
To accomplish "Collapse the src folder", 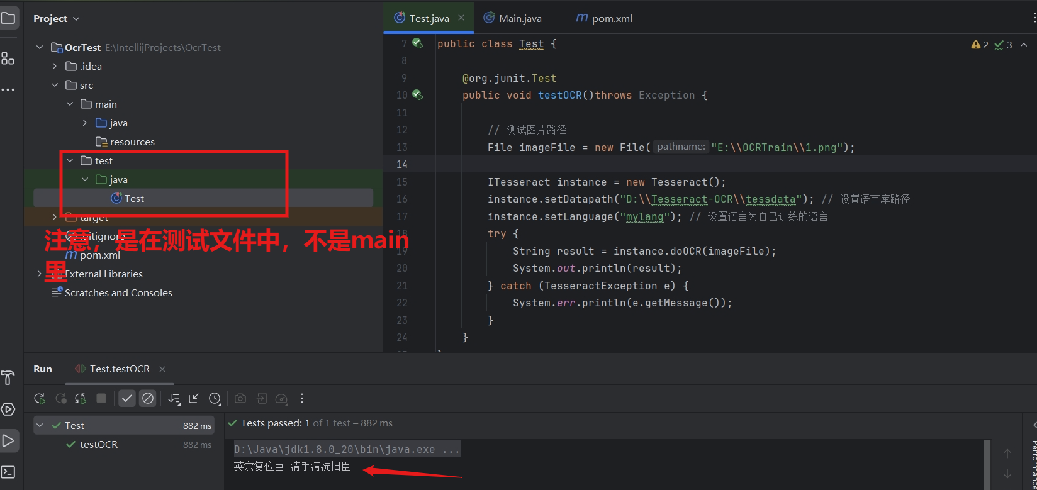I will pyautogui.click(x=55, y=85).
